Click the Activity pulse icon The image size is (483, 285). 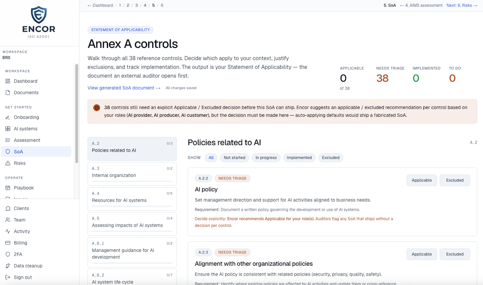click(8, 231)
